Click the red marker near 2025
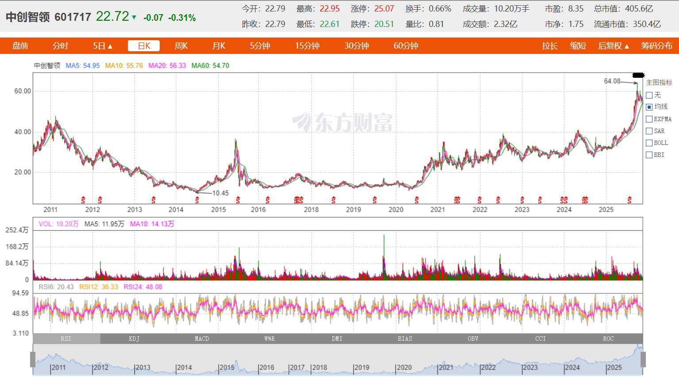Screen dimensions: 679x377 click(629, 200)
